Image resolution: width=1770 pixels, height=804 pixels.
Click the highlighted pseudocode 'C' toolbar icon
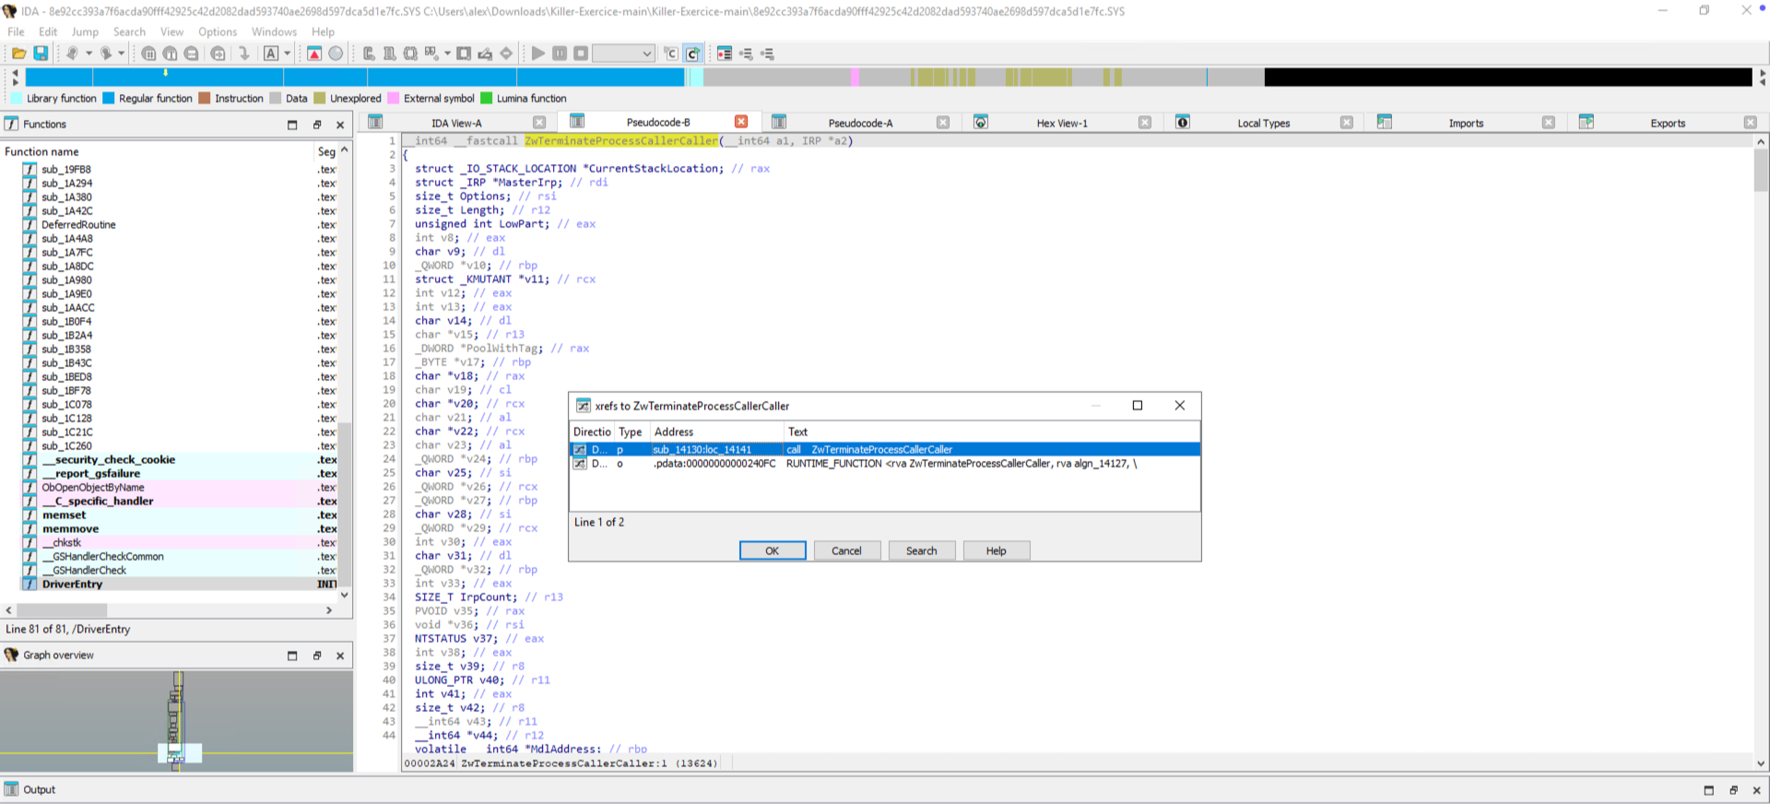click(693, 53)
